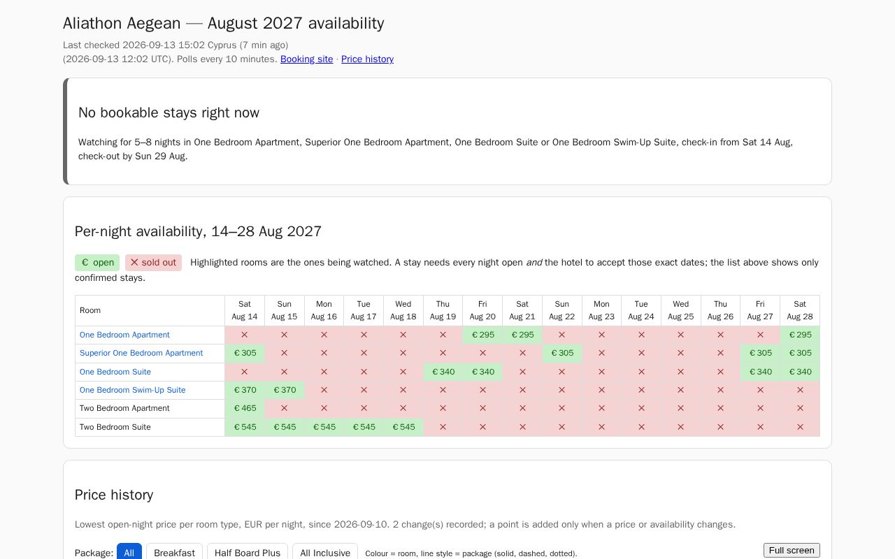Click sold-out X for Two Bedroom Suite, Aug 28
895x559 pixels.
click(x=800, y=427)
